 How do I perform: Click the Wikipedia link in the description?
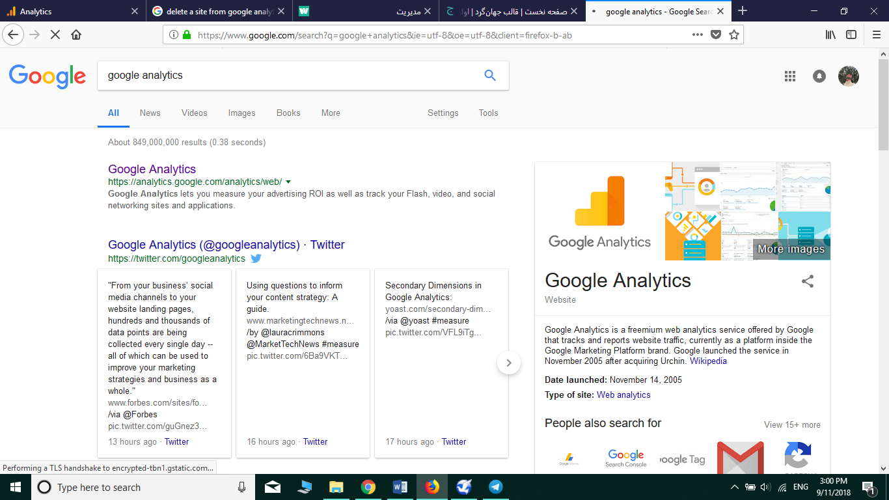coord(708,361)
